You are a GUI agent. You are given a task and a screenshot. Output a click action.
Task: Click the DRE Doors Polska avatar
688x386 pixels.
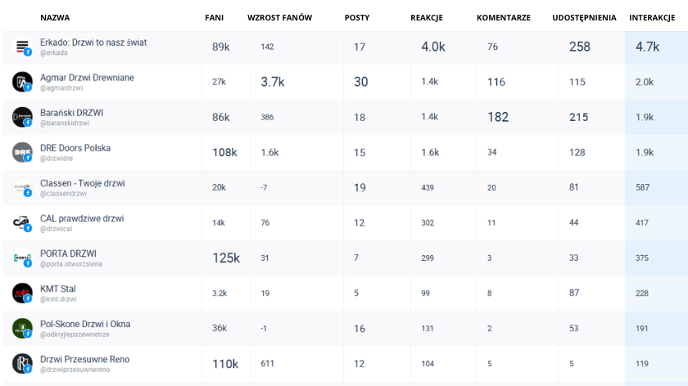22,152
